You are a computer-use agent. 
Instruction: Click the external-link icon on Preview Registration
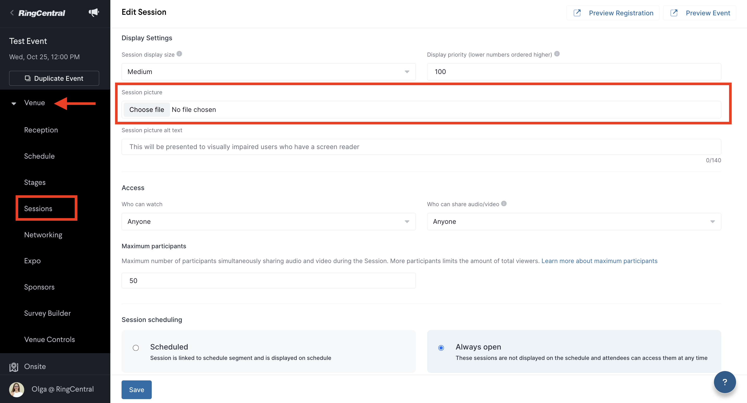pos(577,13)
